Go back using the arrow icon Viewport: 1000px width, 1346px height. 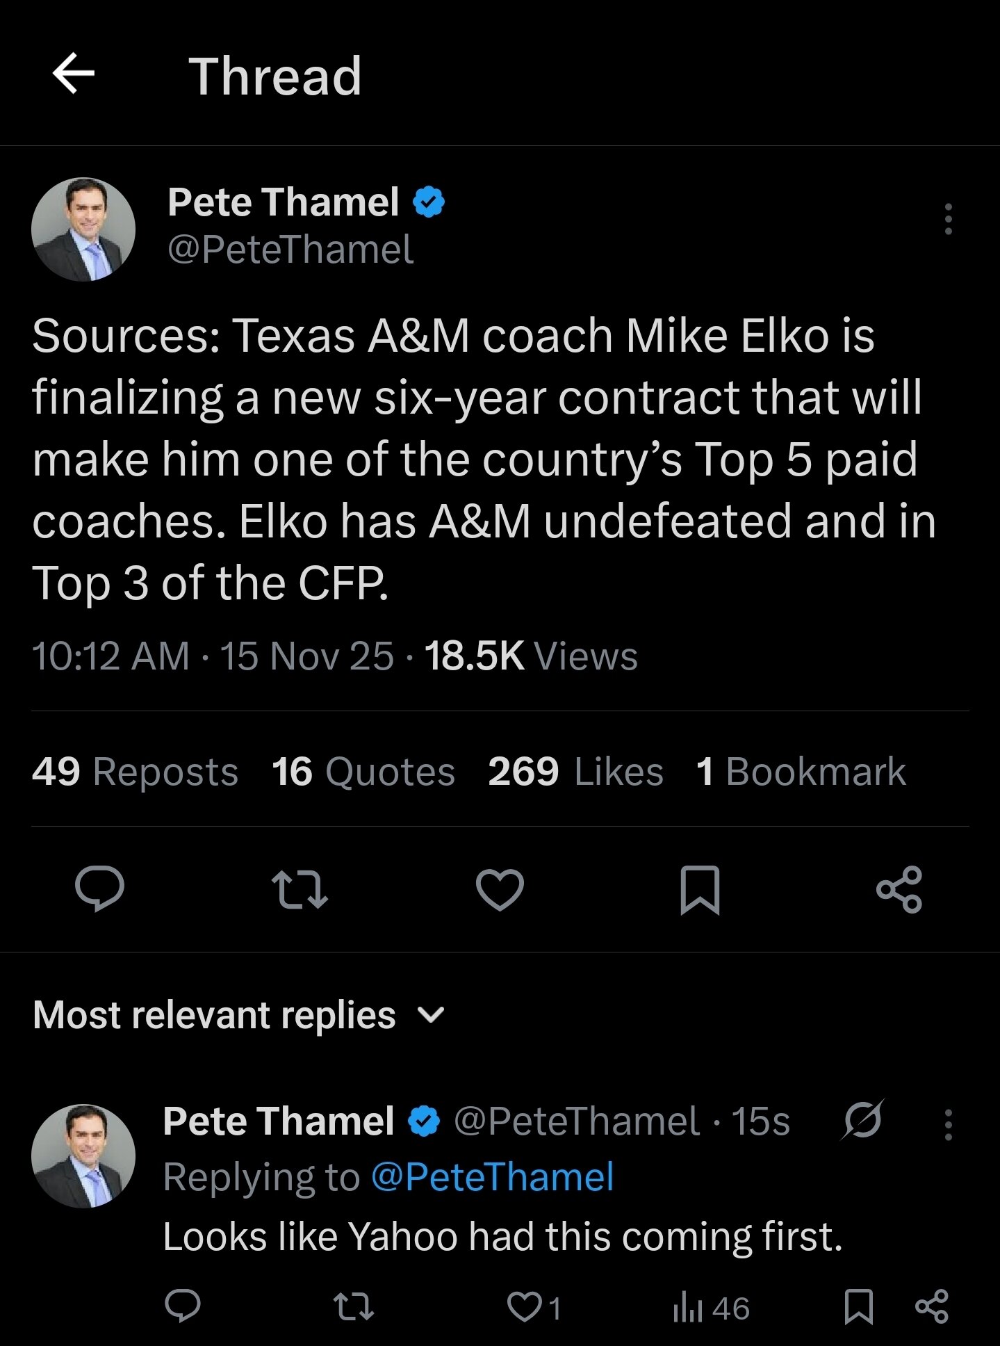pos(74,73)
